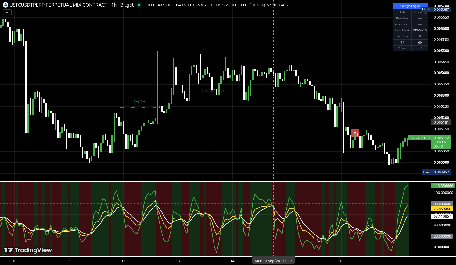The width and height of the screenshot is (456, 265).
Task: Click the crosshair date label Mon 14 Sep '26
Action: (273, 261)
